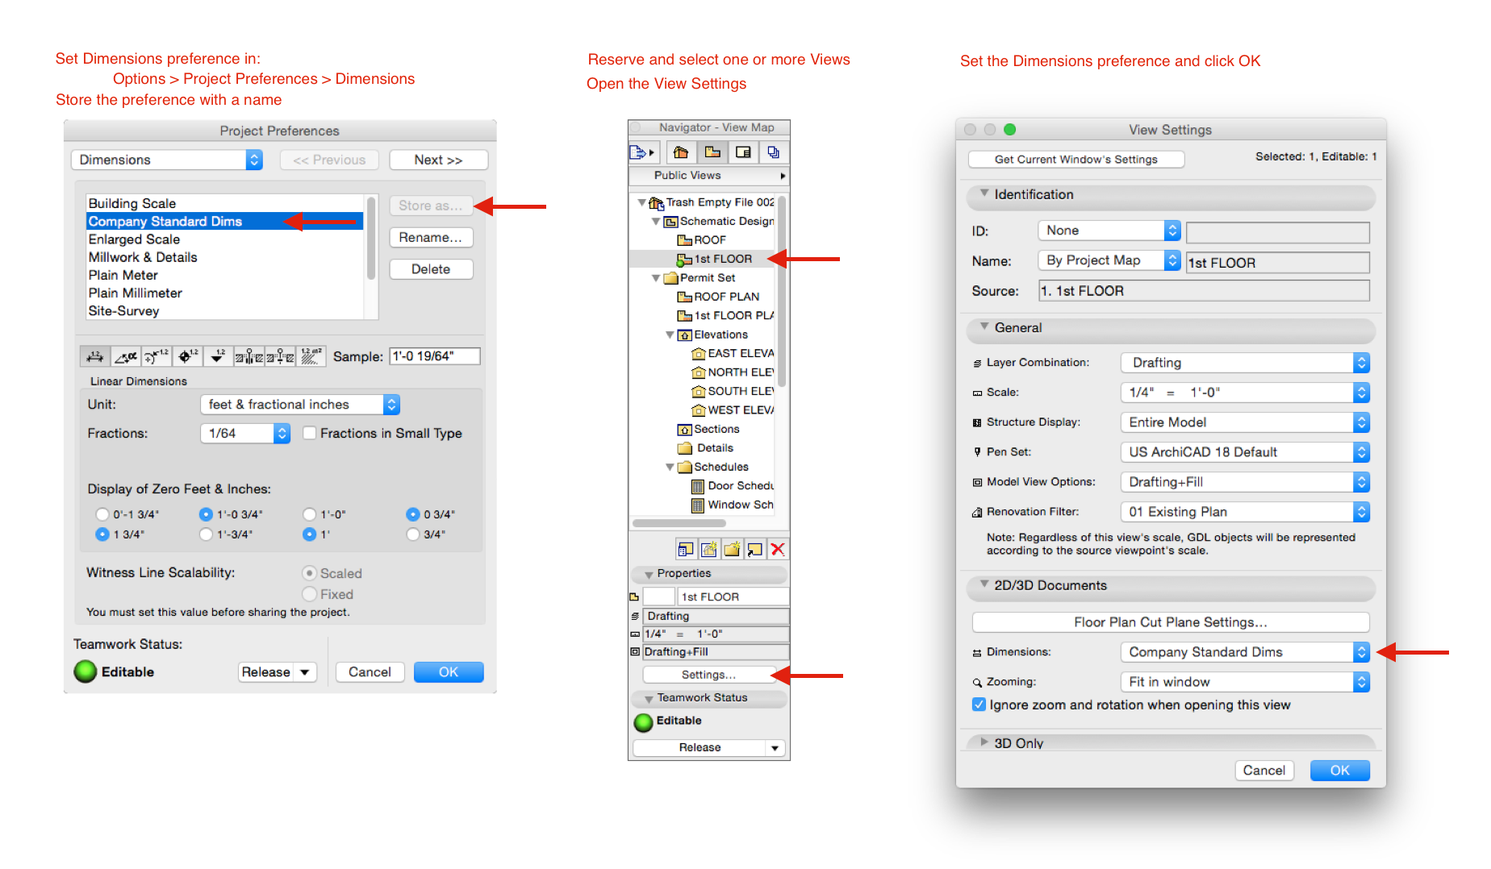
Task: Select the 1'-0" zero feet display option
Action: tap(309, 513)
